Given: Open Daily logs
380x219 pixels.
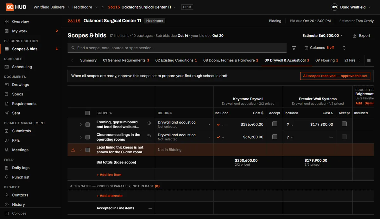Looking at the screenshot, I should tap(21, 168).
